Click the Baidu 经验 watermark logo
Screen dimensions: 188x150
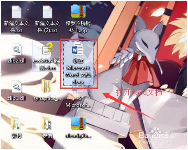156,134
